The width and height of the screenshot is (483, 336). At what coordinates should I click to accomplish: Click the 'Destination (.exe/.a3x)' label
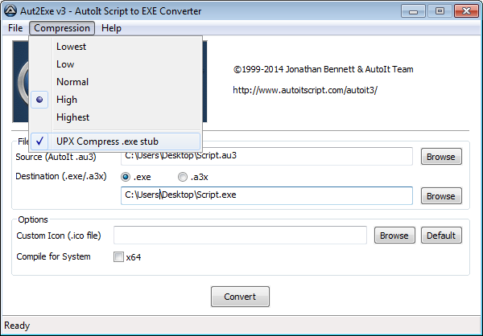61,176
